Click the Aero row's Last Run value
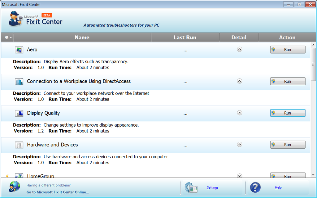The image size is (317, 198). point(185,51)
